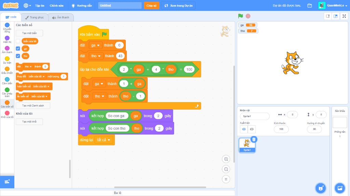Screen dimensions: 350x196
Task: Switch to large stage layout
Action: (336, 16)
